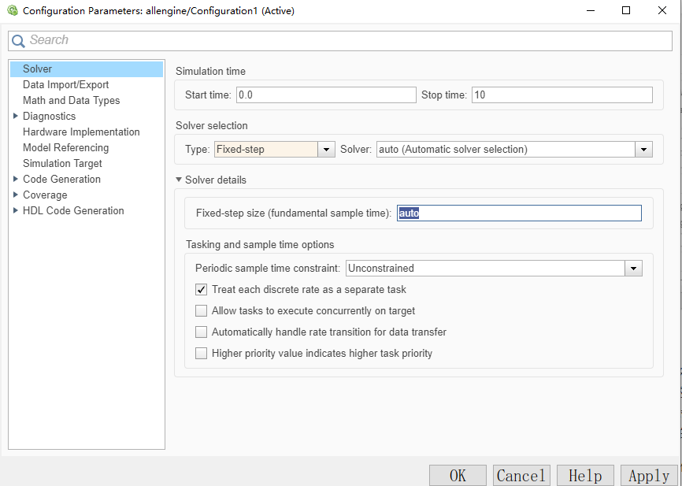
Task: Check Allow tasks to execute concurrently on target
Action: tap(202, 311)
